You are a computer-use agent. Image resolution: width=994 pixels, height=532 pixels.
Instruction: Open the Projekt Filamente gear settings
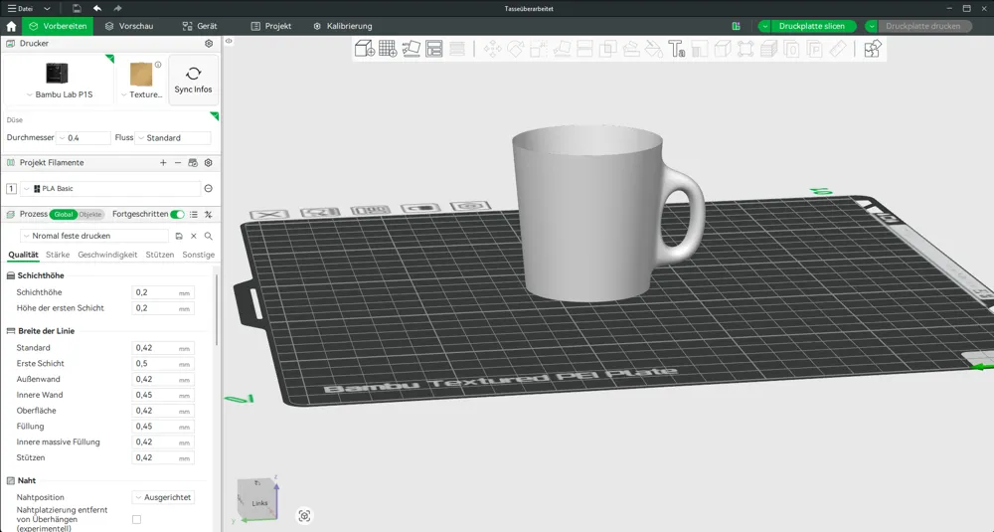tap(208, 163)
